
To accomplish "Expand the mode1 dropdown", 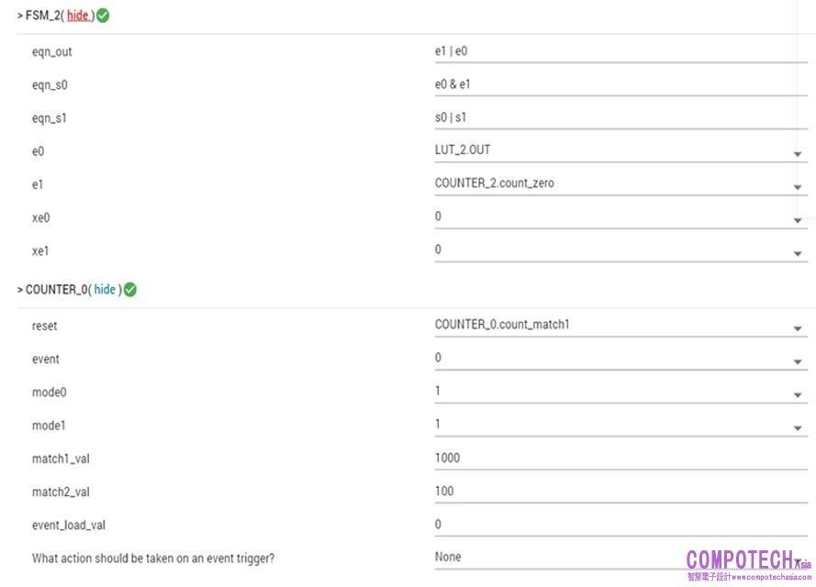I will (798, 427).
